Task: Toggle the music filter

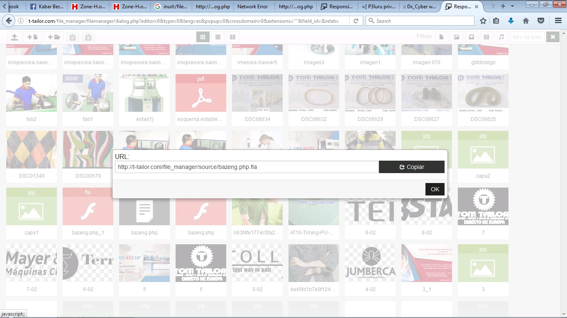Action: pyautogui.click(x=501, y=37)
